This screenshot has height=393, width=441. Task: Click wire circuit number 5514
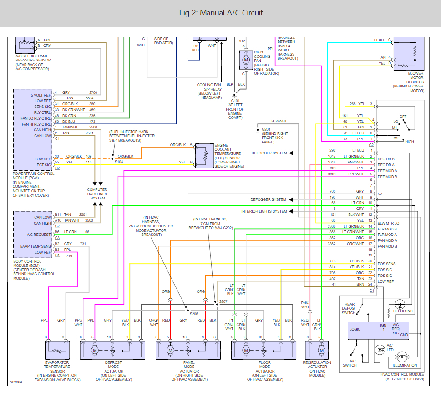pos(90,98)
